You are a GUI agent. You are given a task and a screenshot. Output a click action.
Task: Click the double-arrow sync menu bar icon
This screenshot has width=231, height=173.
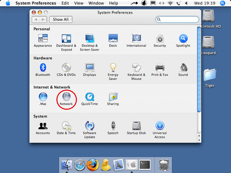pos(162,3)
